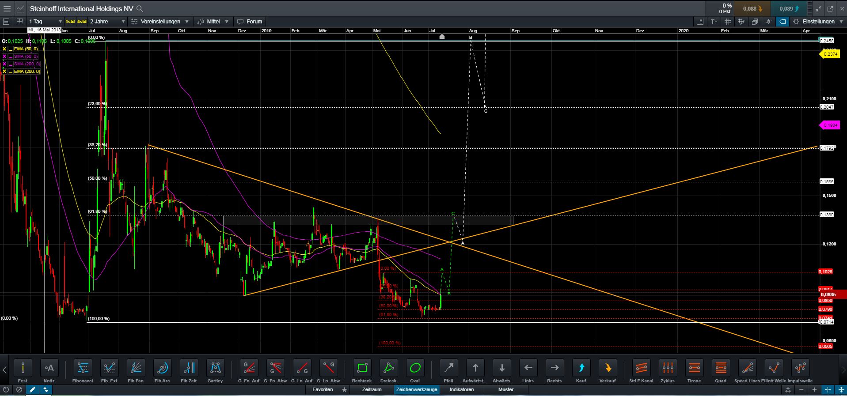Viewport: 847px width, 396px height.
Task: Select the Fibonacci retracement tool
Action: tap(83, 368)
